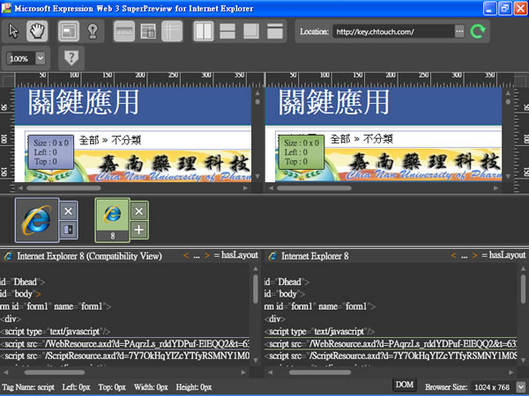Toggle the grid guides button in toolbar

point(172,31)
